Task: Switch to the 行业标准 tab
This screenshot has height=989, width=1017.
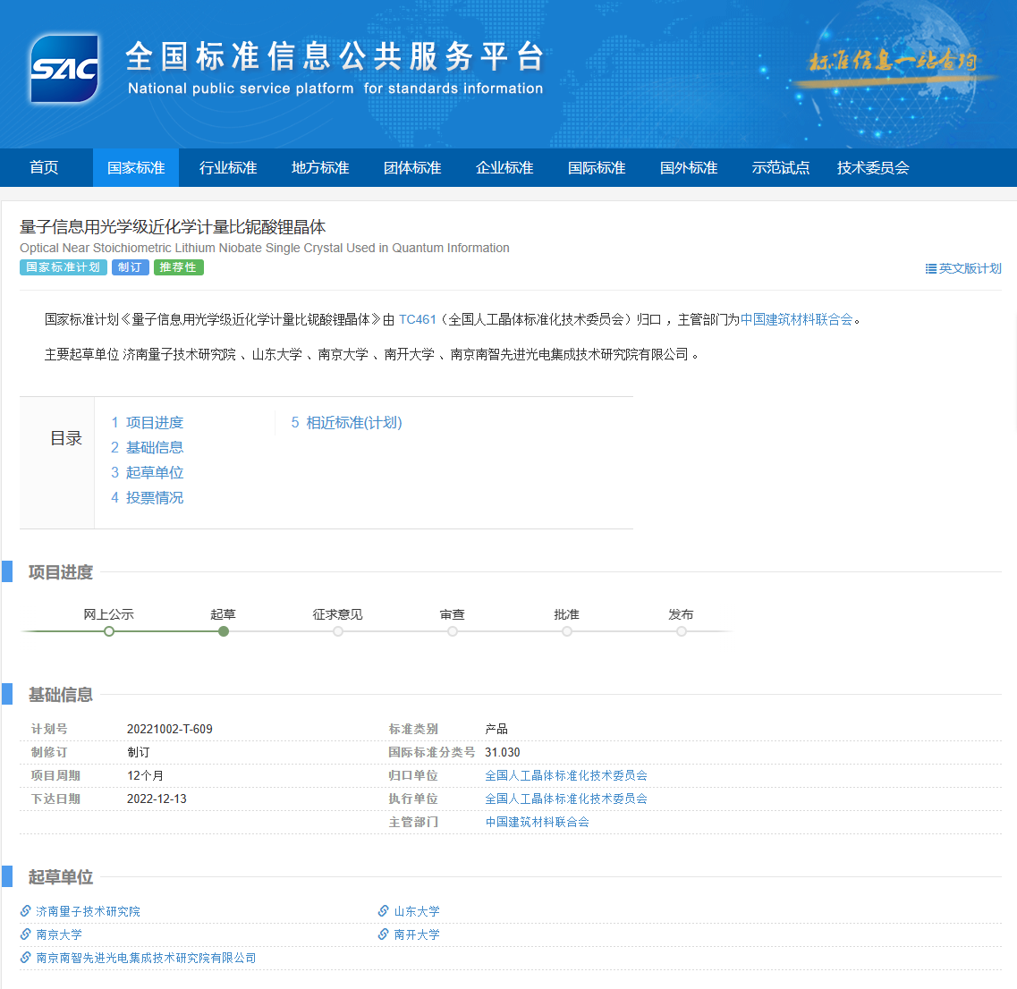Action: [x=228, y=167]
